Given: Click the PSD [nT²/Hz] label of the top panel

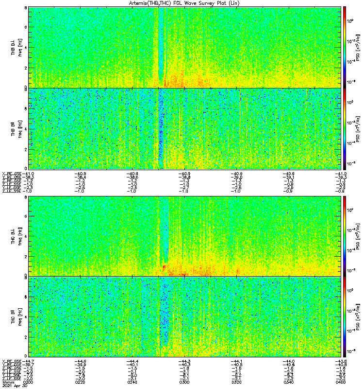Looking at the screenshot, I should click(358, 47).
